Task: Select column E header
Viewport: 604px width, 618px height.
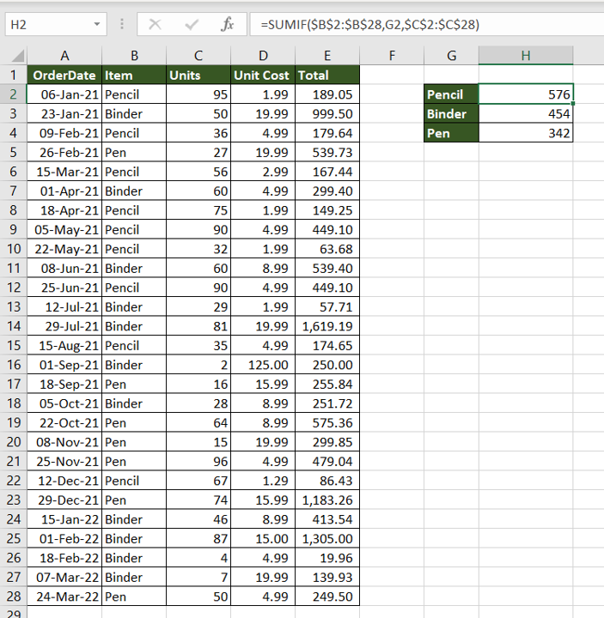Action: point(326,57)
